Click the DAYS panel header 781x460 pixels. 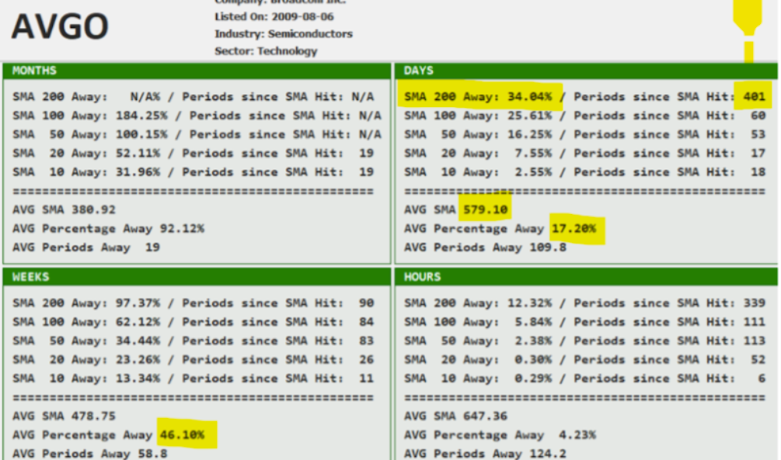(586, 71)
